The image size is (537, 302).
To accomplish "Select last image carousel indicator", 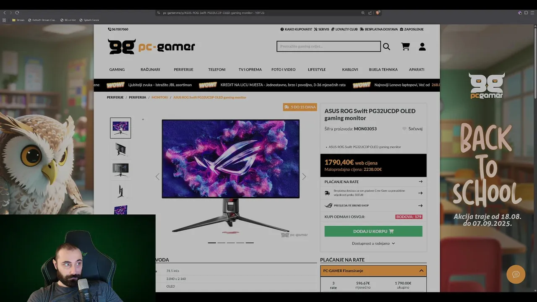I will tap(250, 243).
